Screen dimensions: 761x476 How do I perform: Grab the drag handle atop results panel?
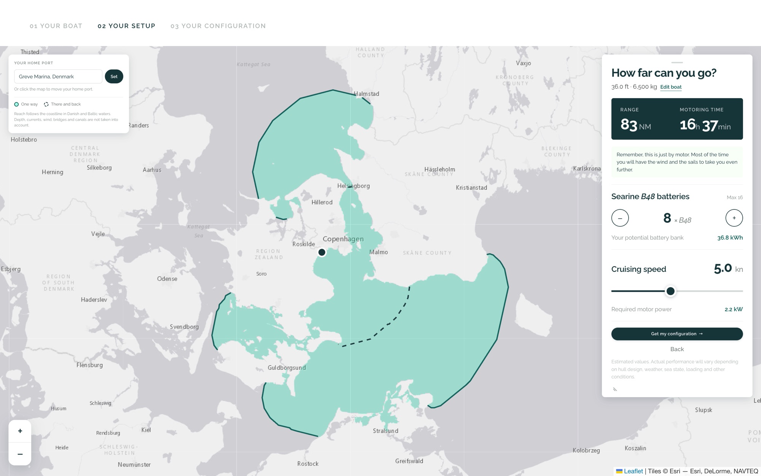tap(677, 62)
